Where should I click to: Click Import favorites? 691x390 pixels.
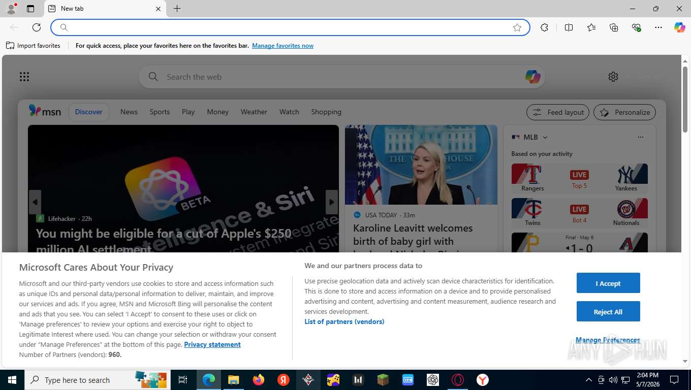pyautogui.click(x=33, y=46)
